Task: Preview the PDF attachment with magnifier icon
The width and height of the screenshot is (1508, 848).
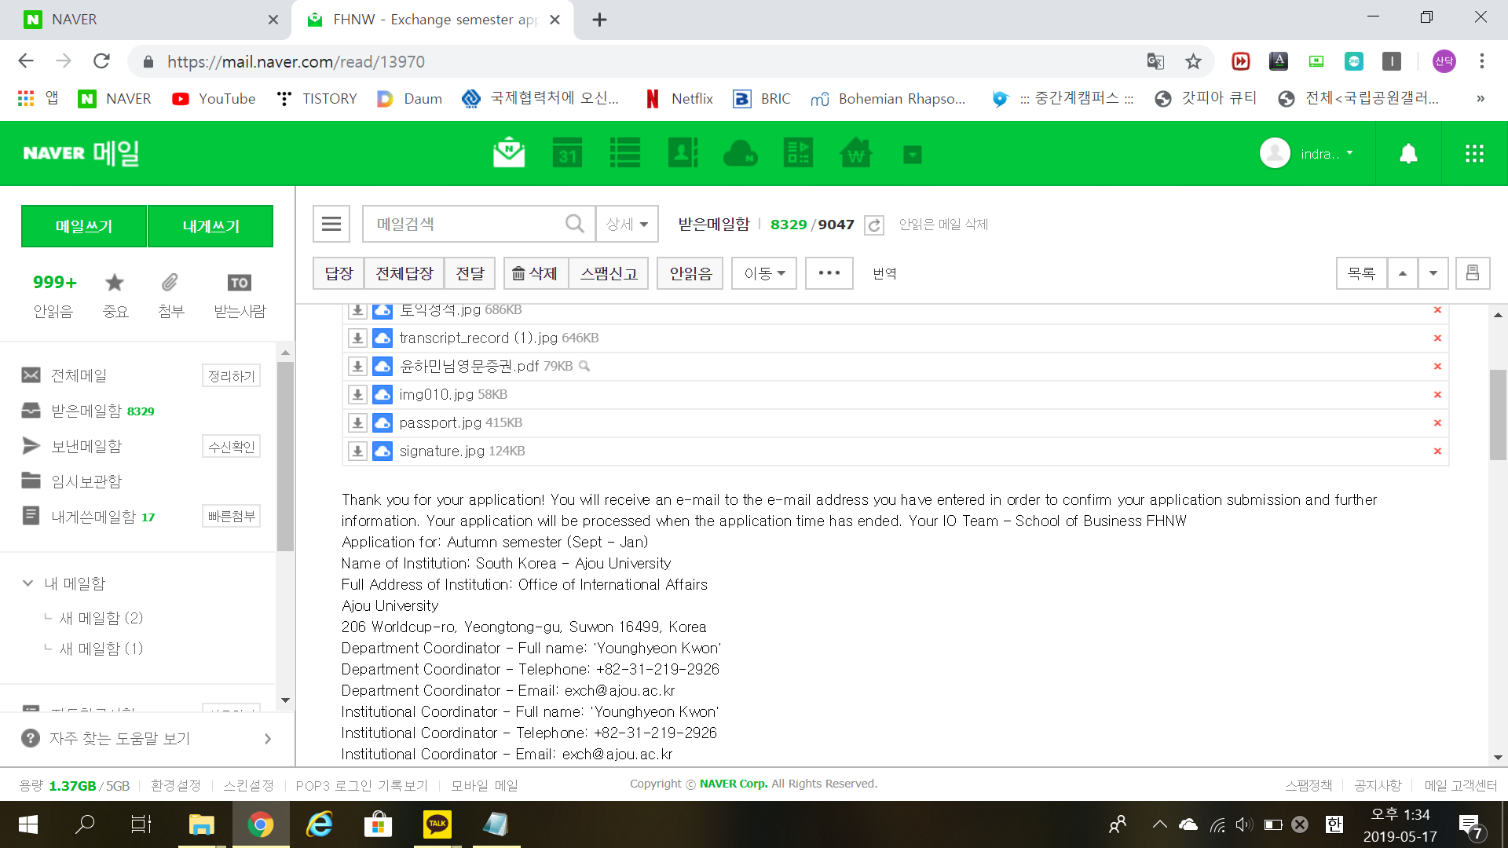Action: coord(584,367)
